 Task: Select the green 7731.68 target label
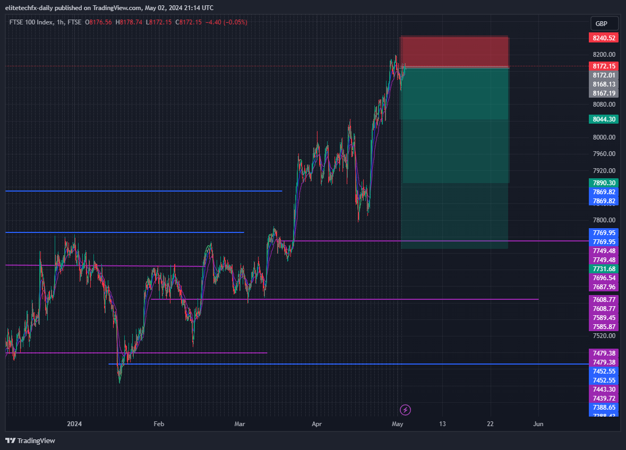(x=604, y=269)
